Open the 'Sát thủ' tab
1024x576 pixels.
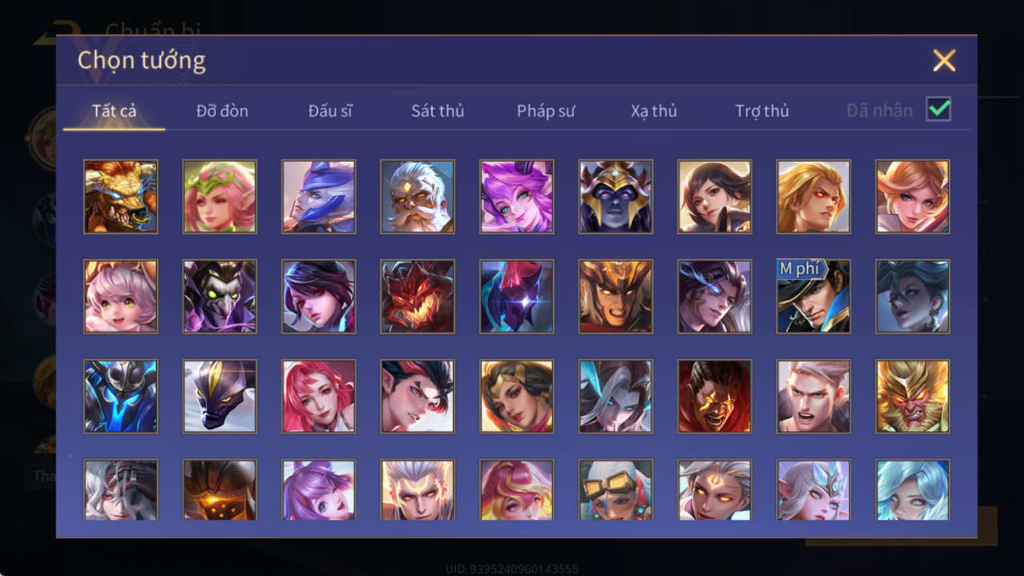(438, 110)
